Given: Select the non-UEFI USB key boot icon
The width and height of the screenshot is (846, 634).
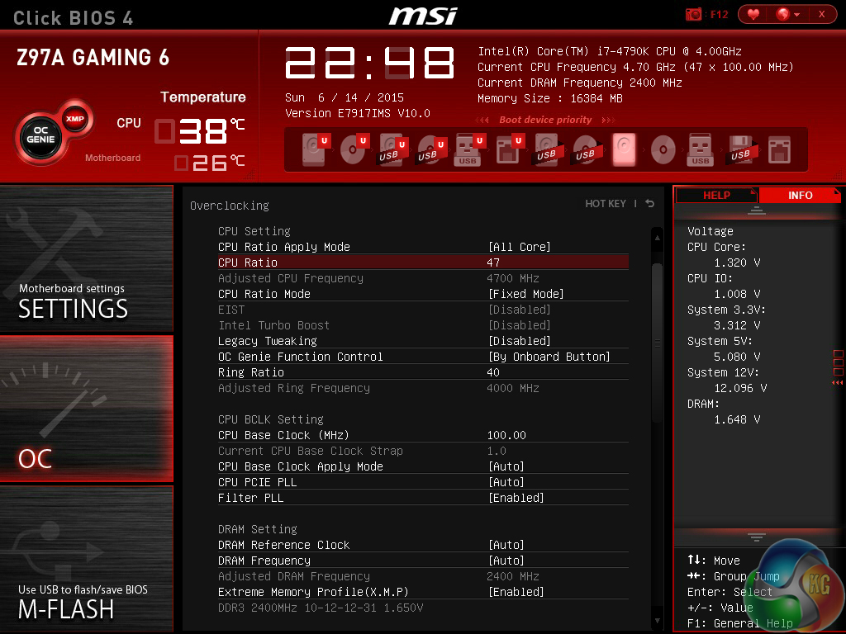Looking at the screenshot, I should pyautogui.click(x=701, y=149).
